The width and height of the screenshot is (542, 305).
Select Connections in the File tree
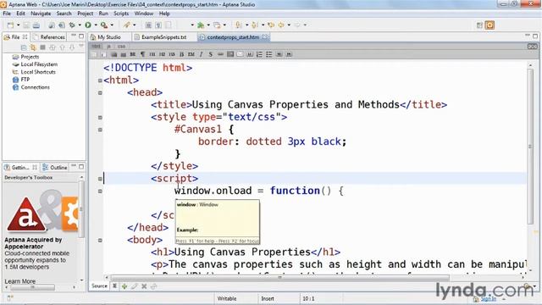pyautogui.click(x=36, y=87)
